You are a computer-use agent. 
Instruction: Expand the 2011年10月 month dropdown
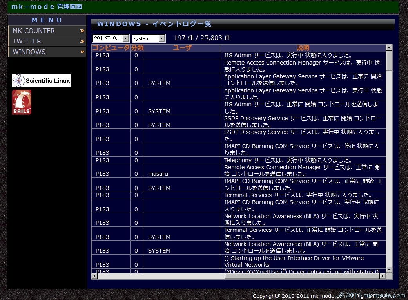(x=111, y=38)
